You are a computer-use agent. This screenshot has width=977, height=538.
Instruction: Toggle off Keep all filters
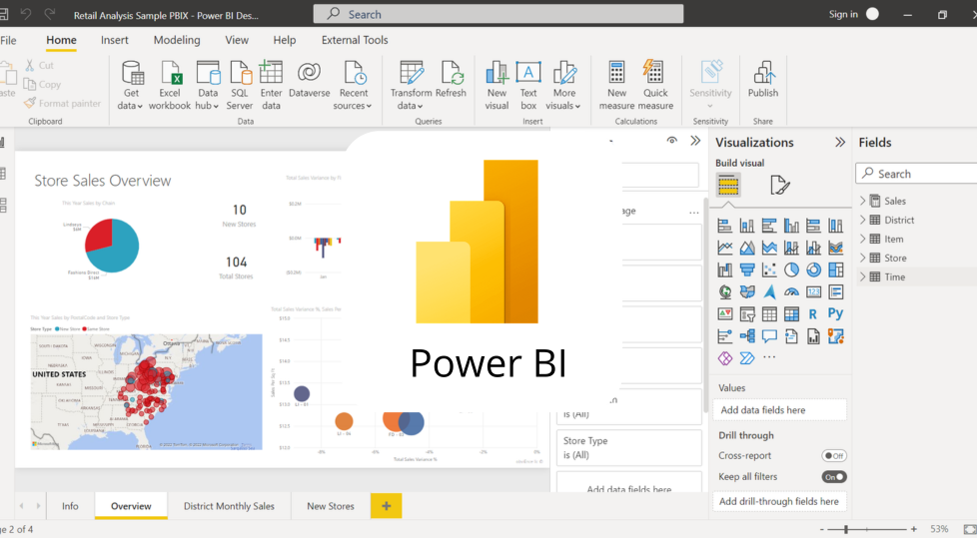tap(834, 477)
